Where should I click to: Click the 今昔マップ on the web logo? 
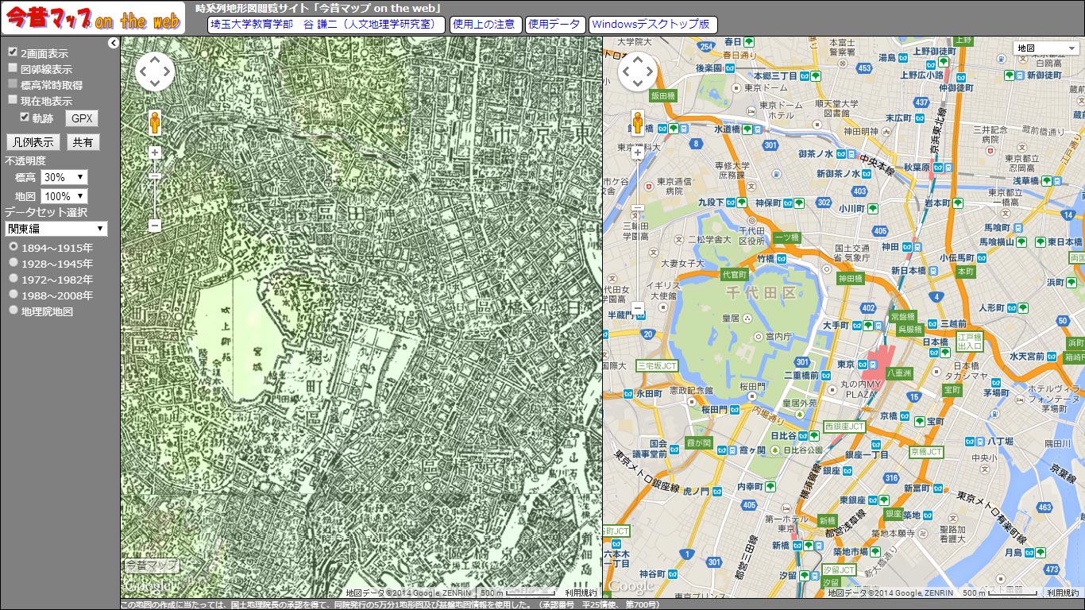[93, 17]
